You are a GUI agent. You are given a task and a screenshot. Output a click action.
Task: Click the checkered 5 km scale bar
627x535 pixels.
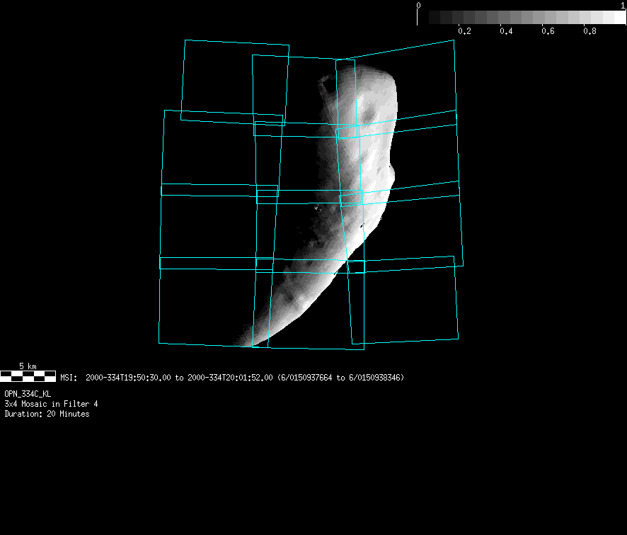coord(28,376)
